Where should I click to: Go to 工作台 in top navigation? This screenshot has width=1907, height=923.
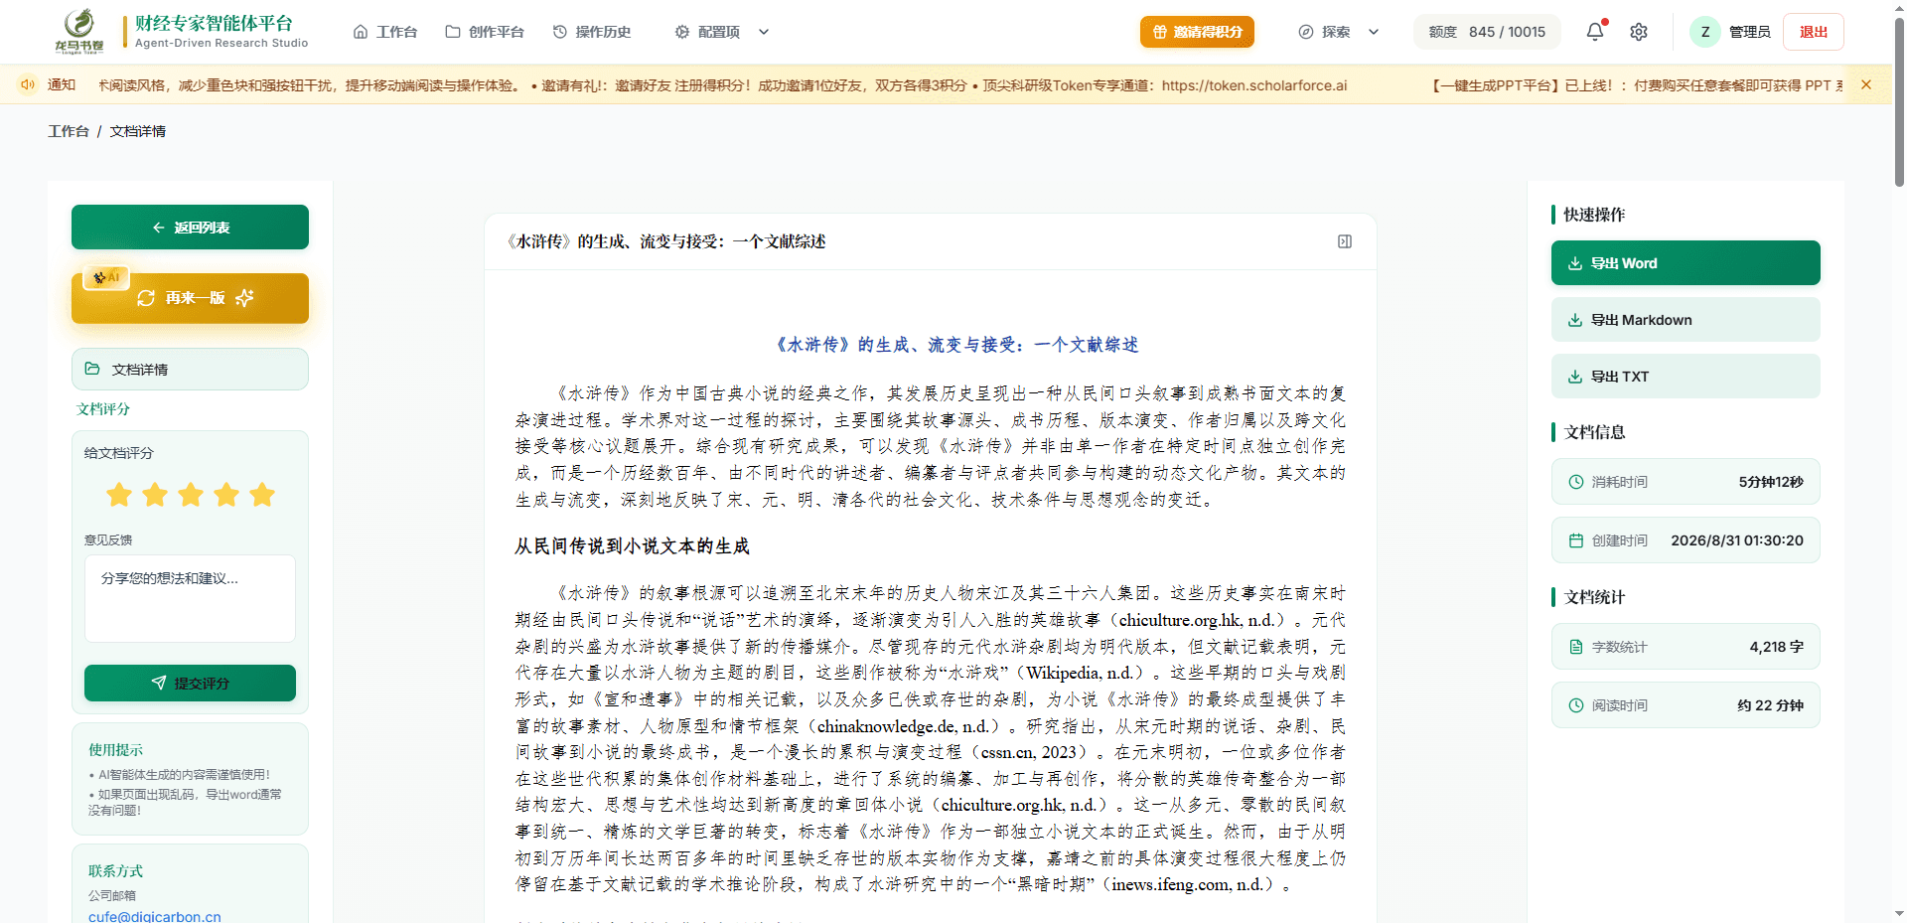click(385, 32)
